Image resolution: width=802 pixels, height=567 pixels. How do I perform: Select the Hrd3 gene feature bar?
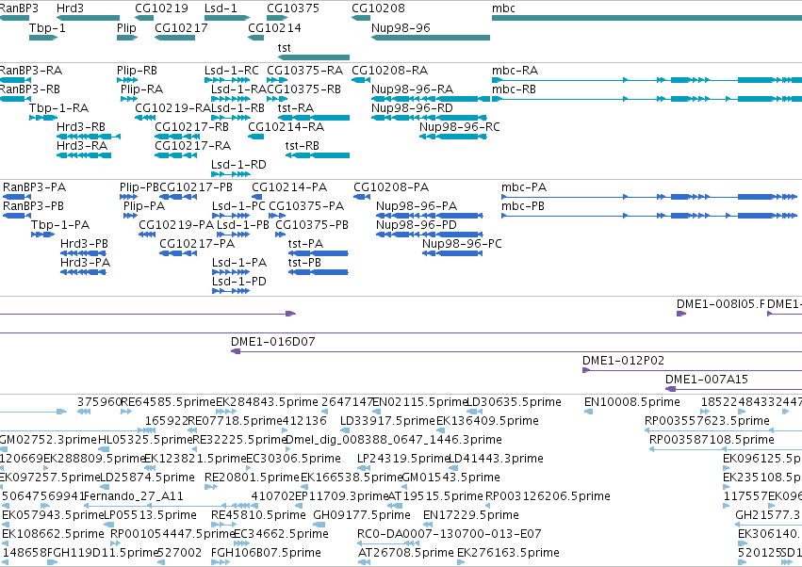tap(88, 18)
